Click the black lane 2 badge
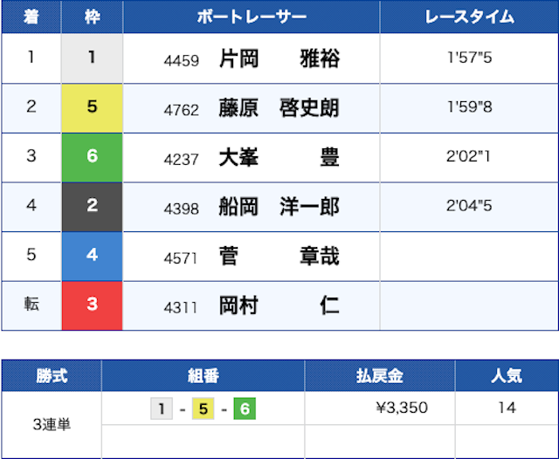Screen dimensions: 559x459 pyautogui.click(x=92, y=207)
